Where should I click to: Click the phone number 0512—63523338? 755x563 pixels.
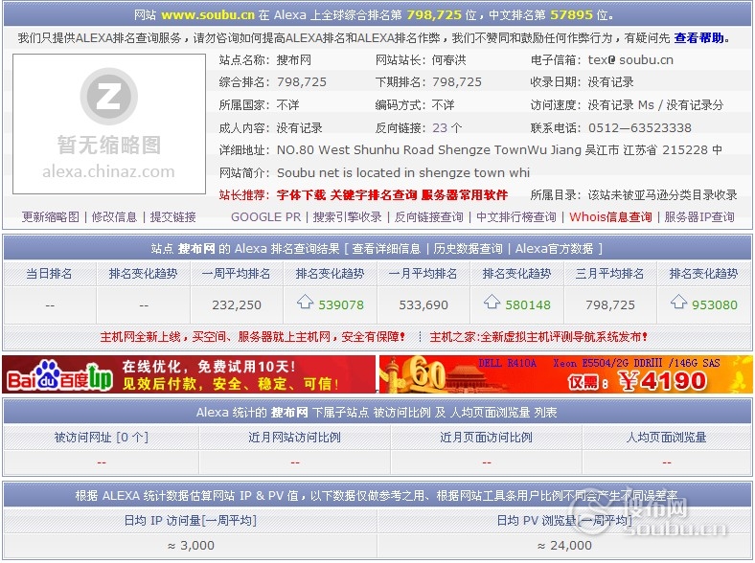tap(639, 128)
